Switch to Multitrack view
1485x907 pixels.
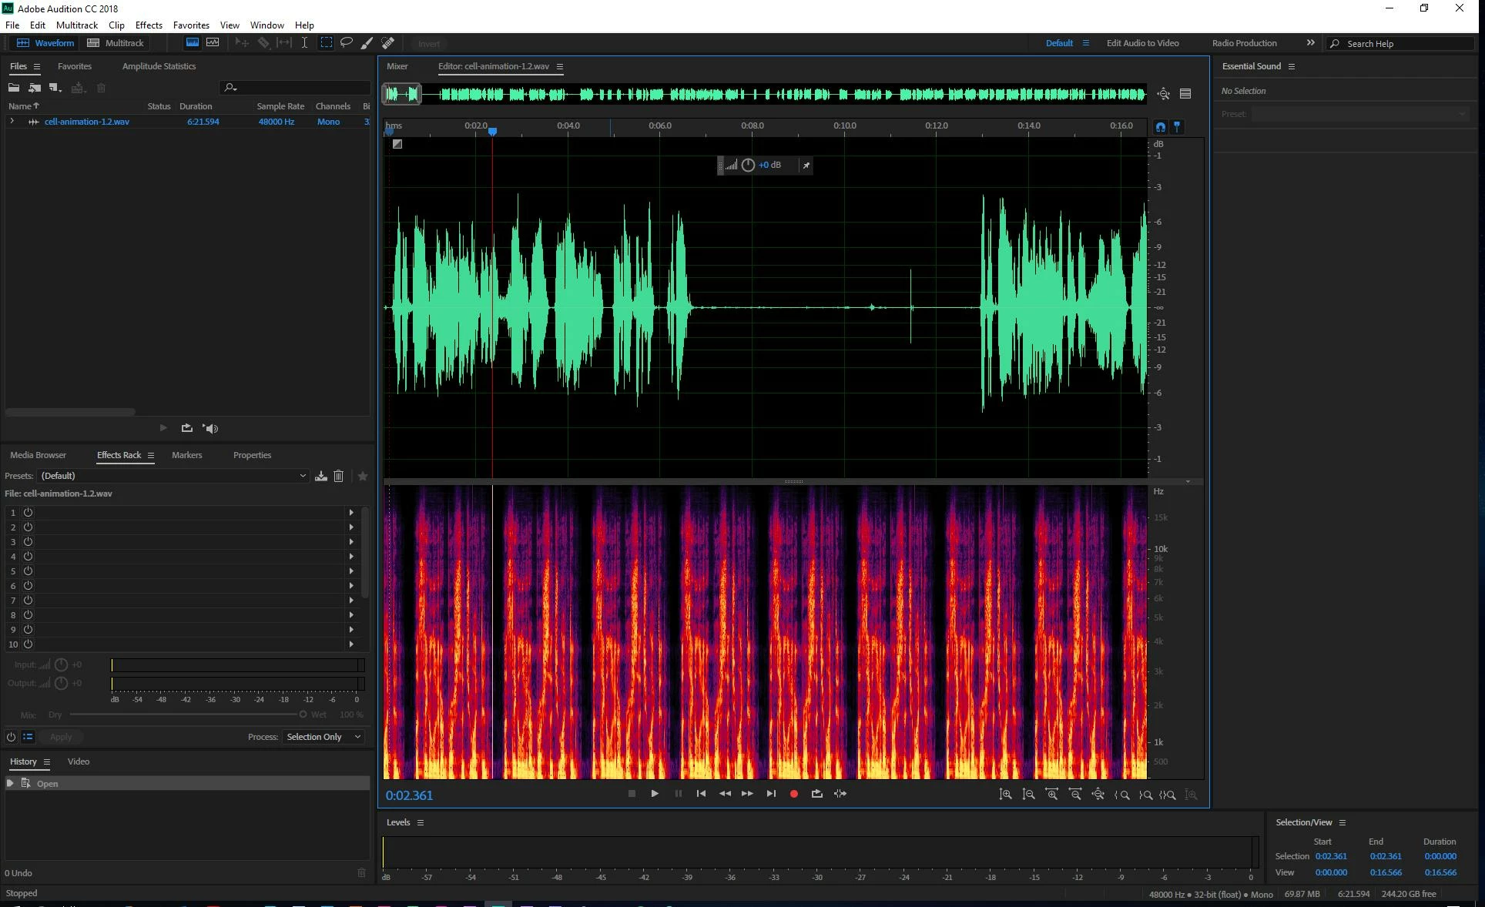tap(116, 43)
